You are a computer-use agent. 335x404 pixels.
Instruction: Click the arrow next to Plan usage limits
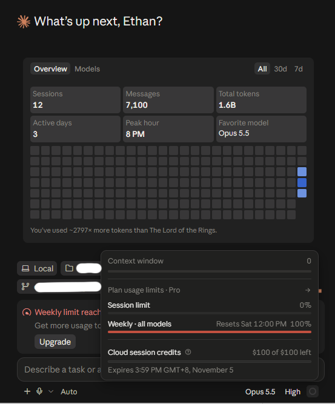[x=307, y=290]
